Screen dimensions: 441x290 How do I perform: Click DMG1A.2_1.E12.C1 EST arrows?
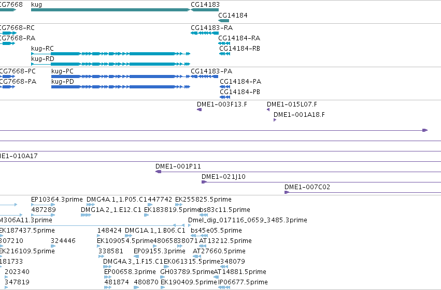point(86,215)
